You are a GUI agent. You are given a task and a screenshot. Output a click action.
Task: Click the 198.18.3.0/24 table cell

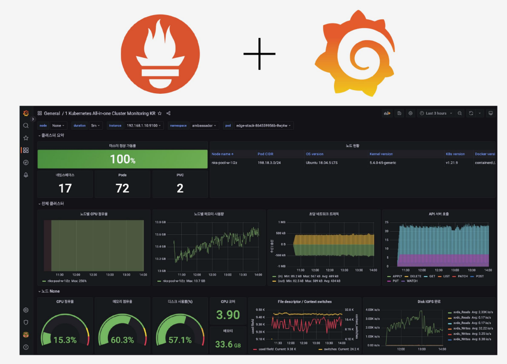[x=269, y=163]
